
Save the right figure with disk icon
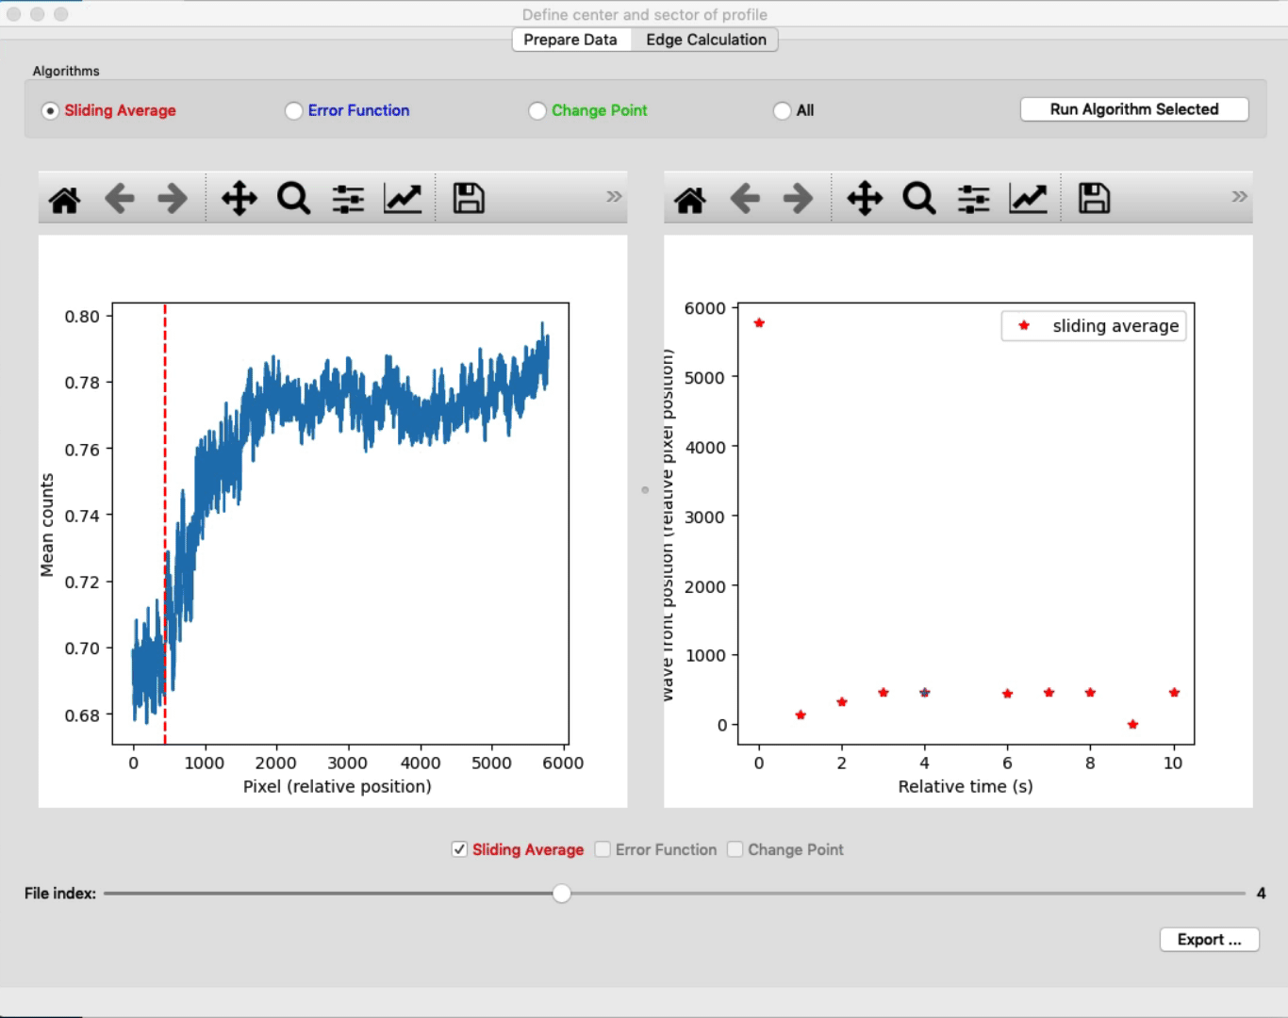1094,199
